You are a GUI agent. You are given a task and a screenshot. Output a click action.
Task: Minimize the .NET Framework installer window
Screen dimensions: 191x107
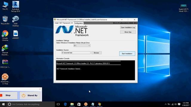(122, 20)
